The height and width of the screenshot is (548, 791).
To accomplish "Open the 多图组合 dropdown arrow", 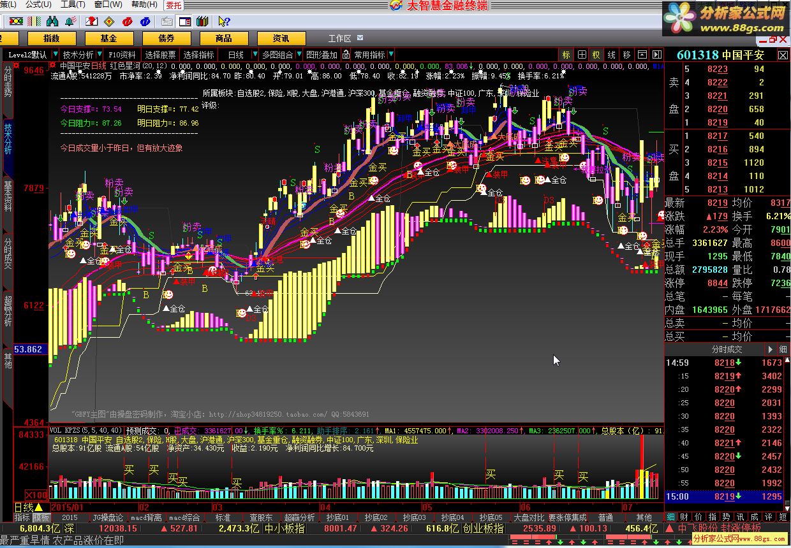I will tap(299, 55).
